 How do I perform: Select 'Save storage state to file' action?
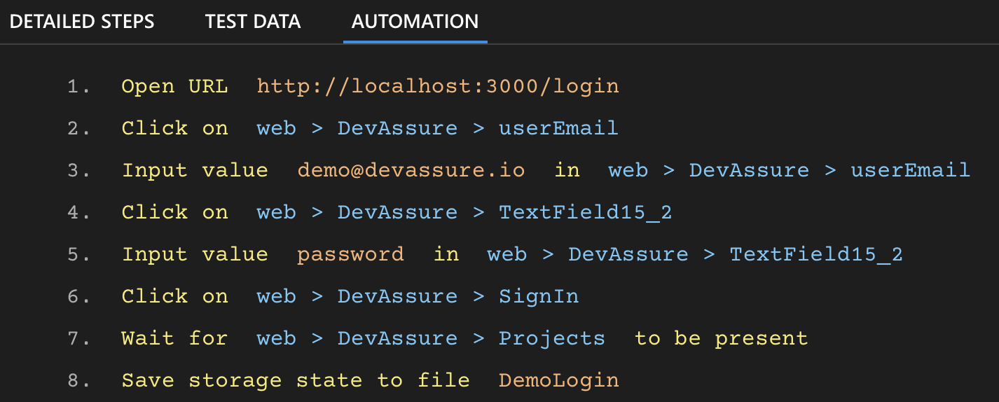tap(296, 380)
